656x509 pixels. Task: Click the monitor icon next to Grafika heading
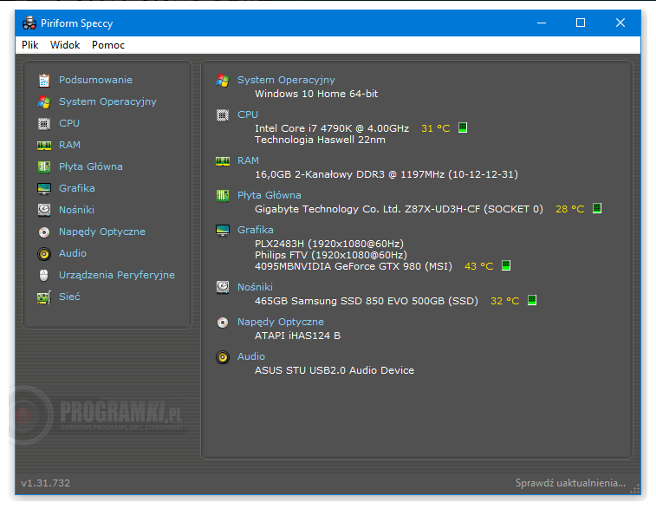click(223, 231)
